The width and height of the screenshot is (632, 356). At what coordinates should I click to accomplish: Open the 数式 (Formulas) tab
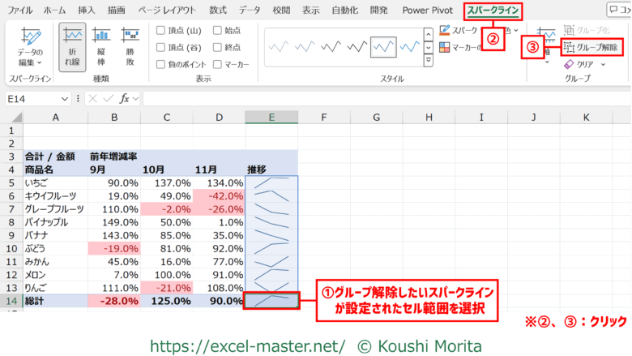217,11
